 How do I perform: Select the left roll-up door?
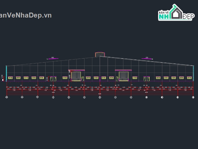(76, 76)
